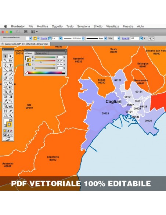The height and width of the screenshot is (215, 166).
Task: Swap fill and stroke in toolbox
Action: [x=11, y=120]
